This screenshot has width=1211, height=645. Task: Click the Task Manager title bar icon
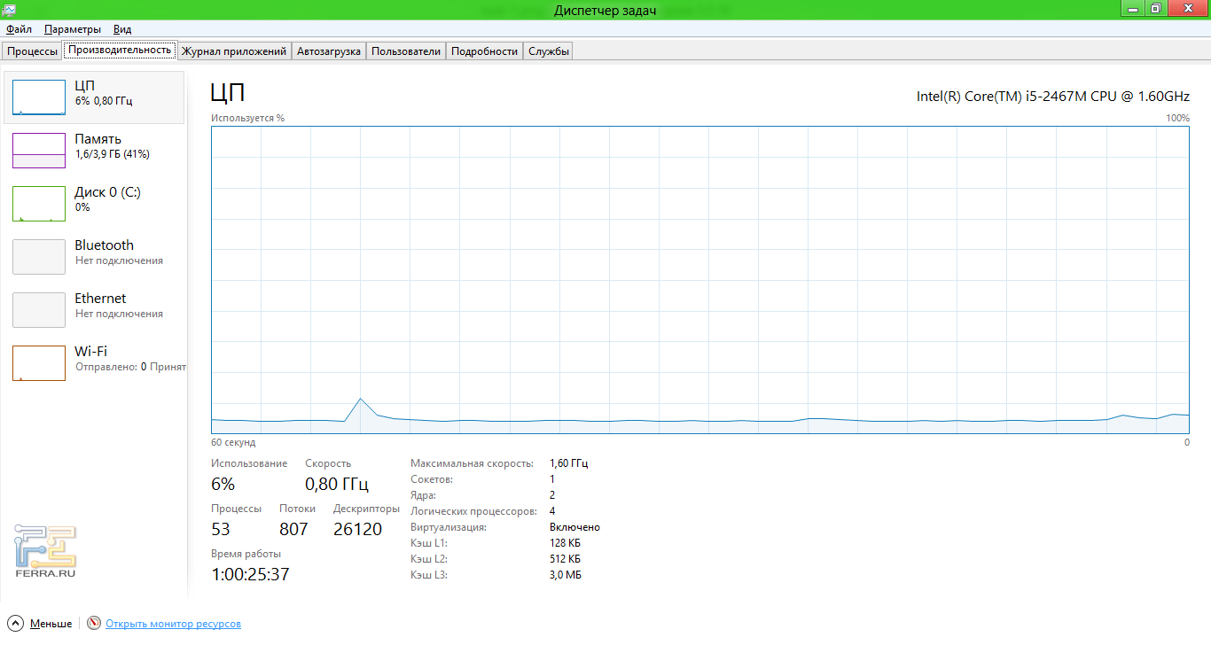point(10,9)
